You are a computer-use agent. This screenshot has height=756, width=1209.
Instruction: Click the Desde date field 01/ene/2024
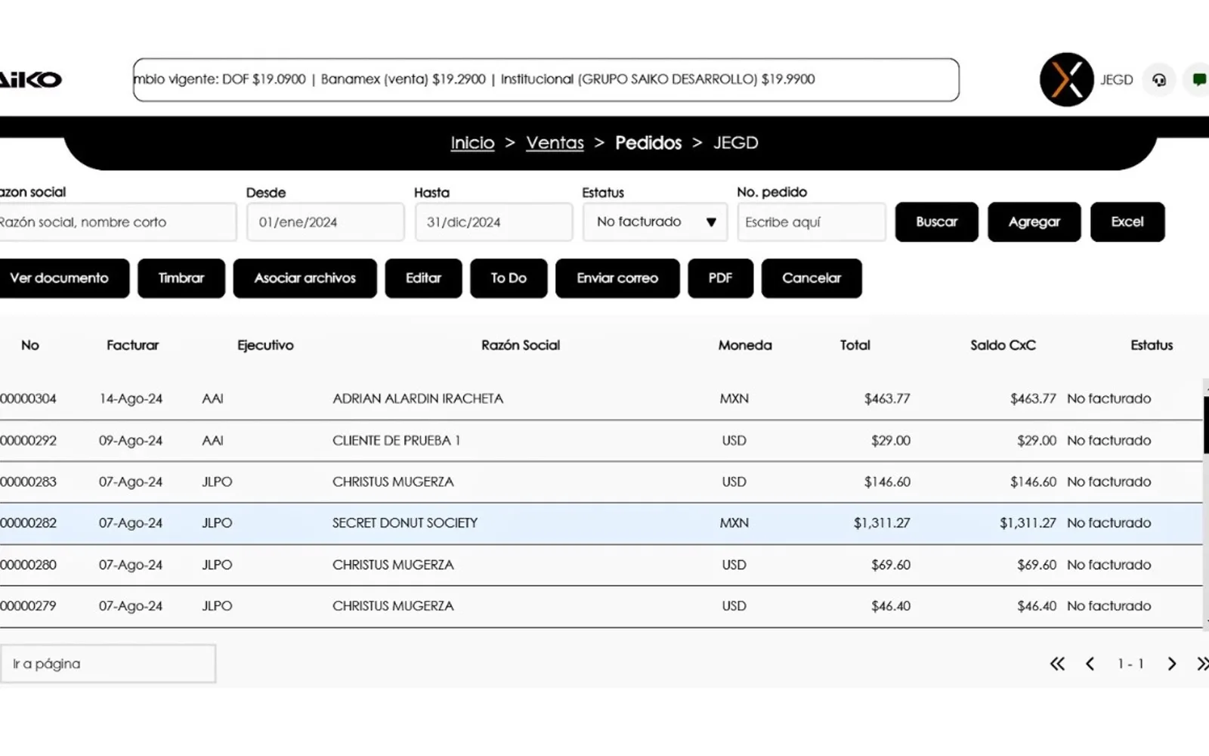click(325, 222)
